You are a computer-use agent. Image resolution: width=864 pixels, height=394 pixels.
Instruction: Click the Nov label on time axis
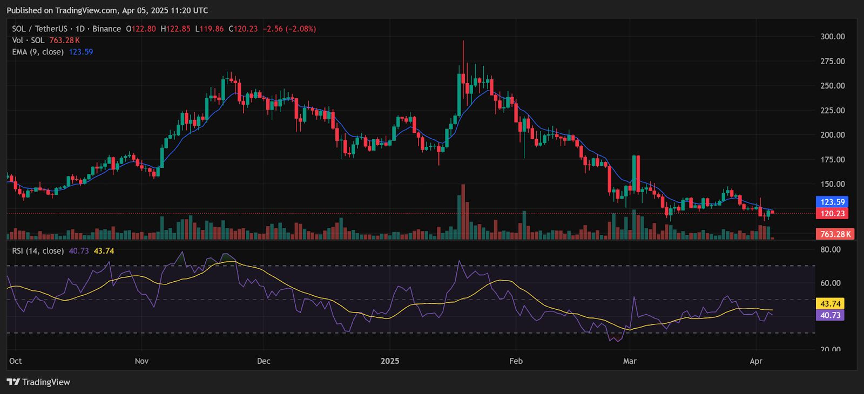click(141, 361)
